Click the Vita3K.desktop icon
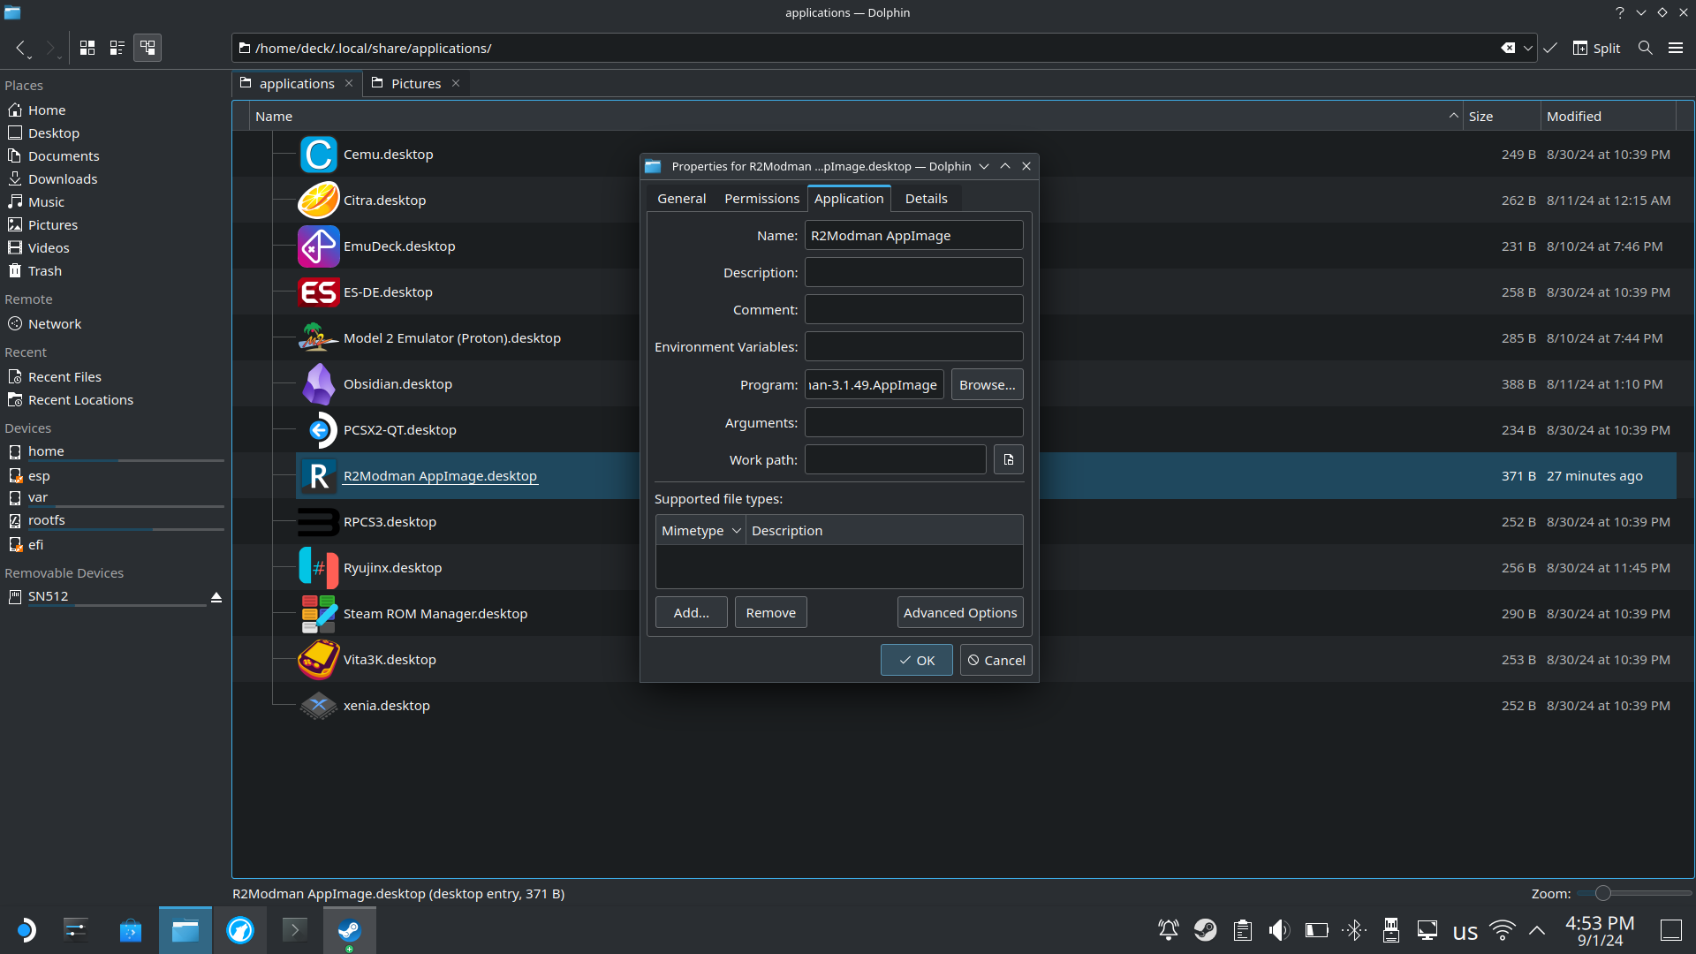1696x954 pixels. coord(319,660)
